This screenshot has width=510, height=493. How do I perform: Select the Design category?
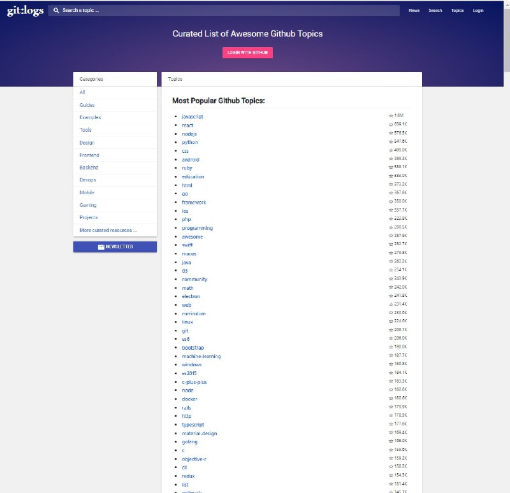click(115, 143)
